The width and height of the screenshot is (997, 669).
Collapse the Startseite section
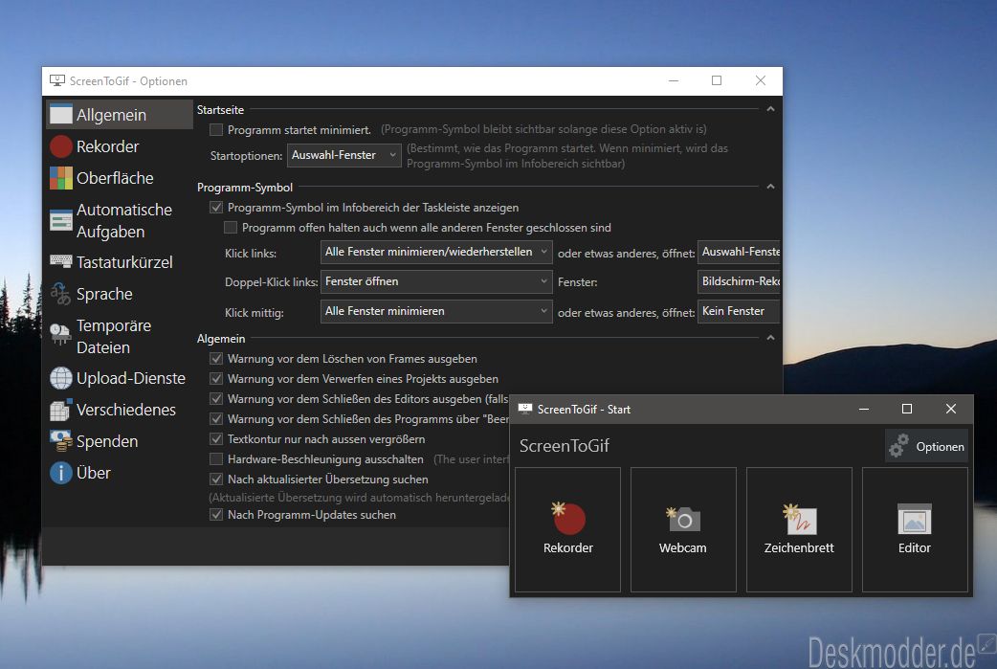coord(770,109)
